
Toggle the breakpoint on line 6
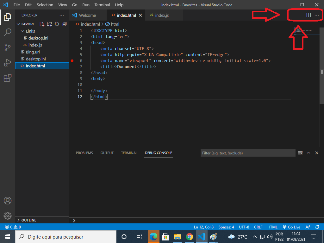pos(72,60)
